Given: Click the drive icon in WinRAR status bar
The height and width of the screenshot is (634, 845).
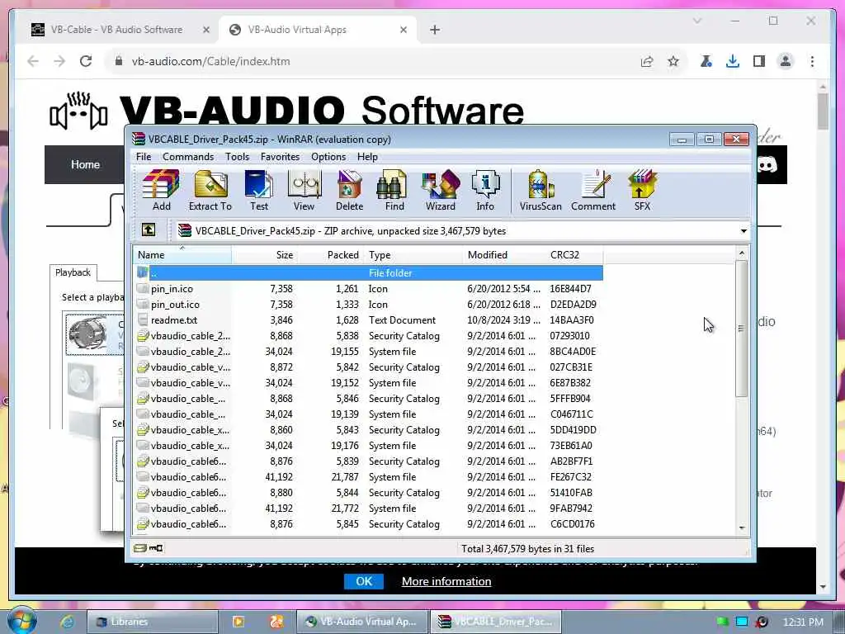Looking at the screenshot, I should coord(140,548).
